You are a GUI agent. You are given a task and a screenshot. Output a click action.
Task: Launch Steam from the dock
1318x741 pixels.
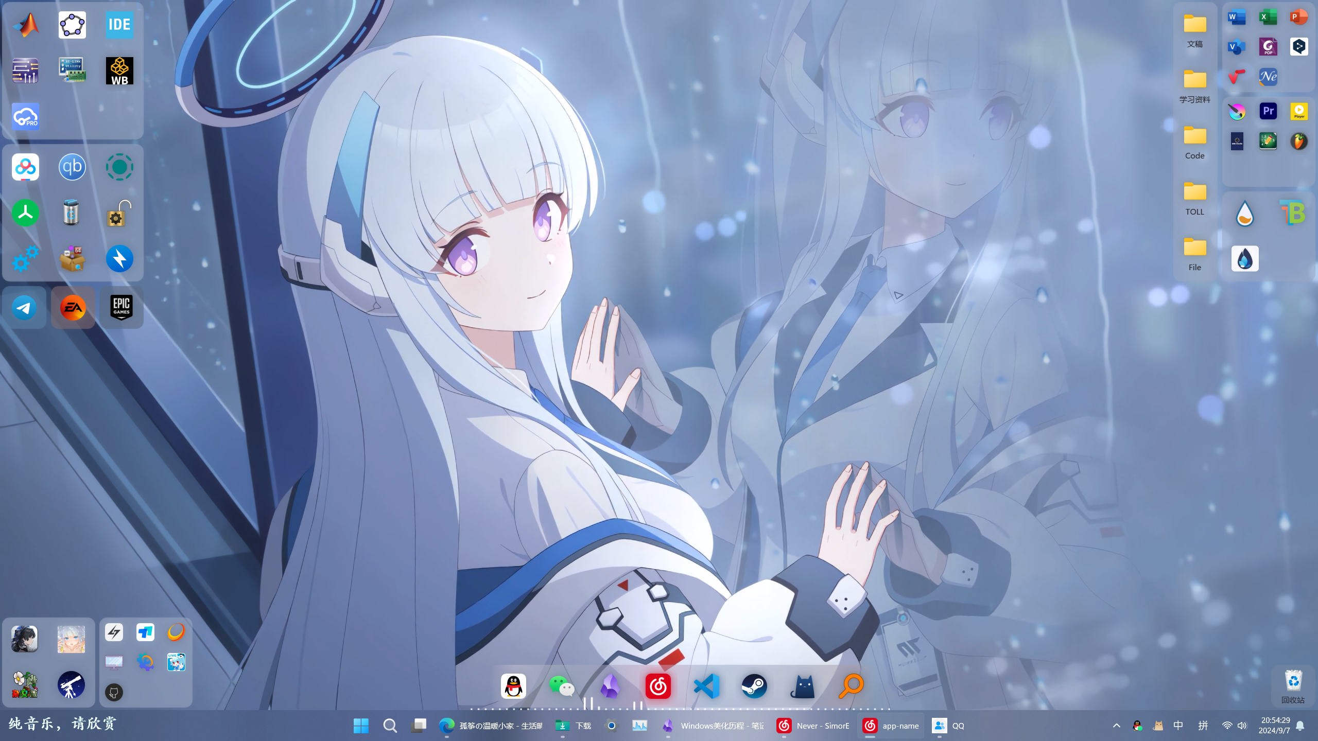[755, 686]
